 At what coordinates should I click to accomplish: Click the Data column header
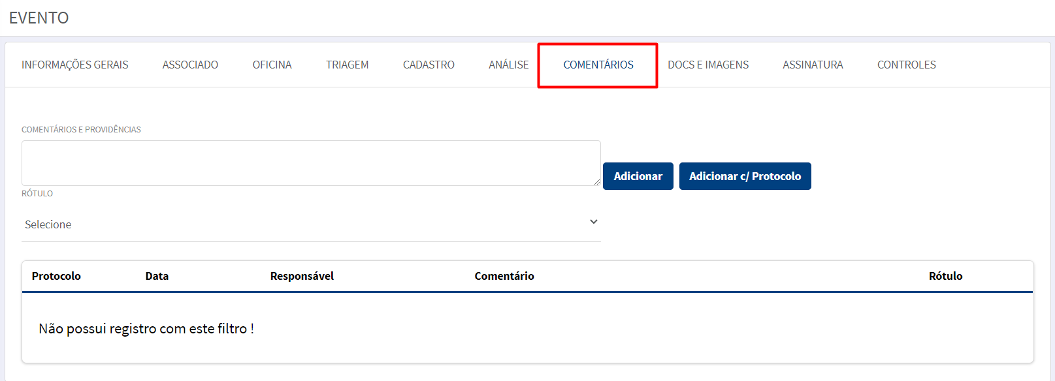coord(157,276)
